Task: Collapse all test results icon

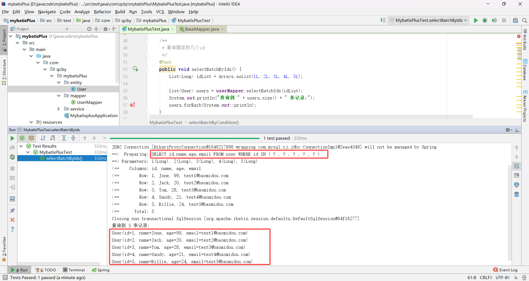Action: [x=73, y=138]
